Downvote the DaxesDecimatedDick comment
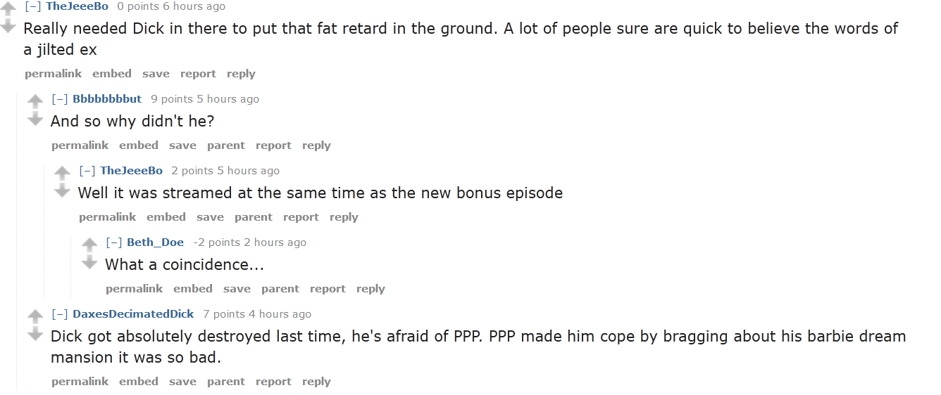The width and height of the screenshot is (941, 395). pos(35,334)
